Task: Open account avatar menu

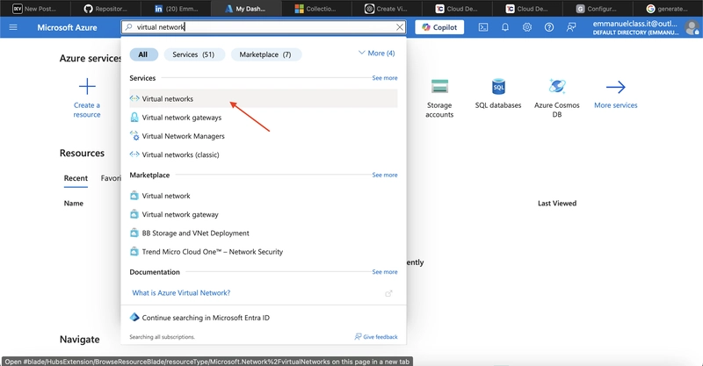Action: [692, 28]
